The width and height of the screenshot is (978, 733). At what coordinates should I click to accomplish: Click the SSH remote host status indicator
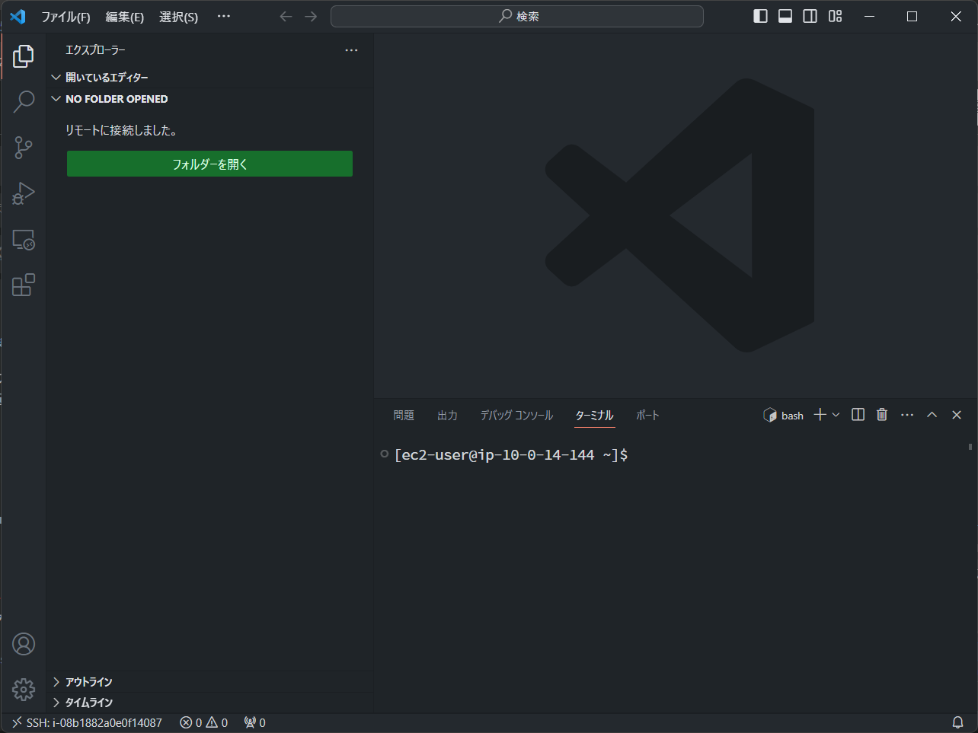(87, 722)
